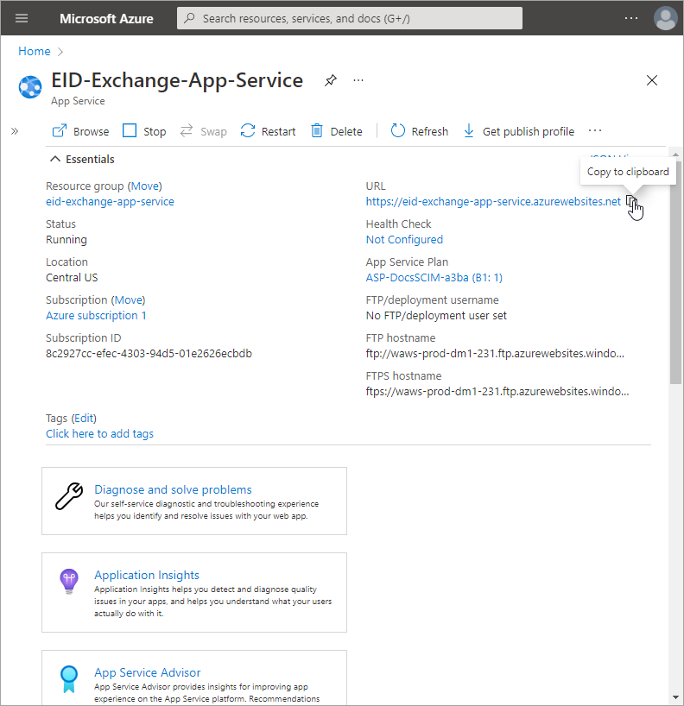Open more options beside the resource title
The width and height of the screenshot is (684, 706).
point(358,80)
